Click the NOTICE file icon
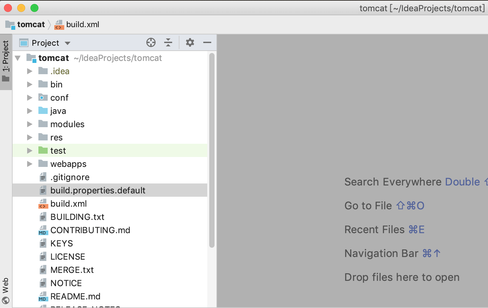 (x=43, y=283)
